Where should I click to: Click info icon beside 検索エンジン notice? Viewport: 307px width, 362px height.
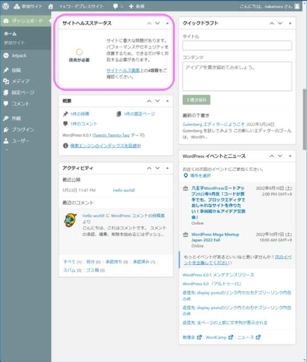[x=66, y=146]
